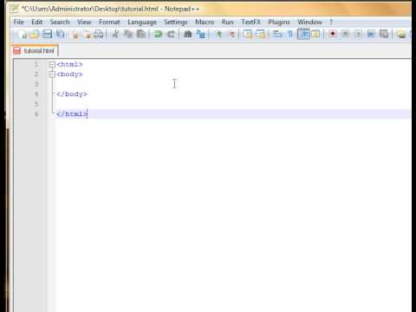This screenshot has width=416, height=312.
Task: Click the Redo arrow toolbar icon
Action: [x=171, y=35]
